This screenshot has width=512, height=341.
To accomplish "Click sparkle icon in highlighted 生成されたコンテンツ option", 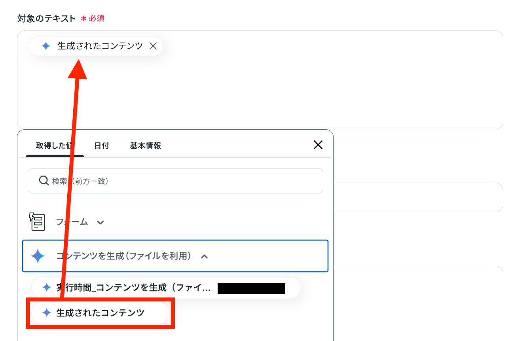I will point(47,313).
